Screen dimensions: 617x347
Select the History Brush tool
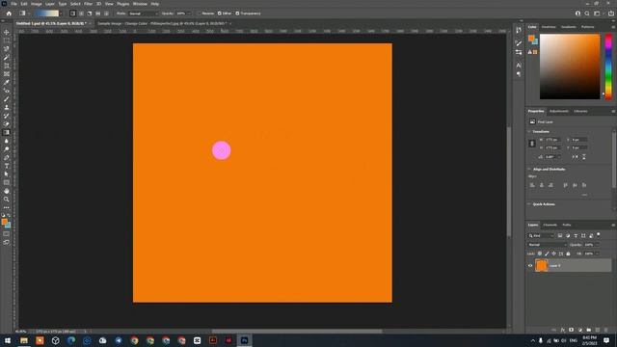[7, 116]
